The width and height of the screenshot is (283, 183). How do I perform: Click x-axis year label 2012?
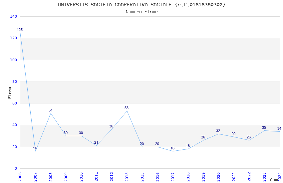[112, 177]
